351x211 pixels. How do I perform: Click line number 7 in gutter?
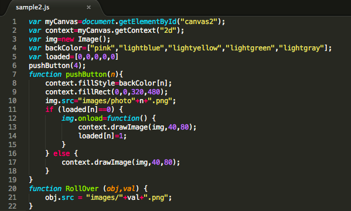pyautogui.click(x=15, y=74)
